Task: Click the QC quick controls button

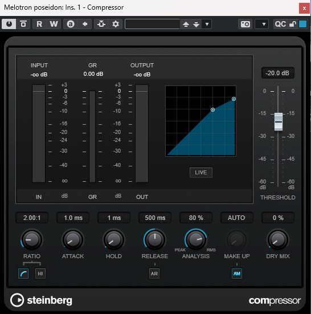Action: [280, 25]
